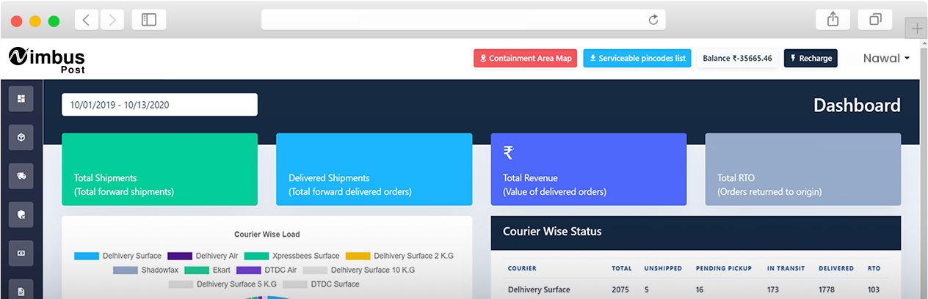
Task: Open the dashboard grid icon in sidebar
Action: click(x=21, y=98)
